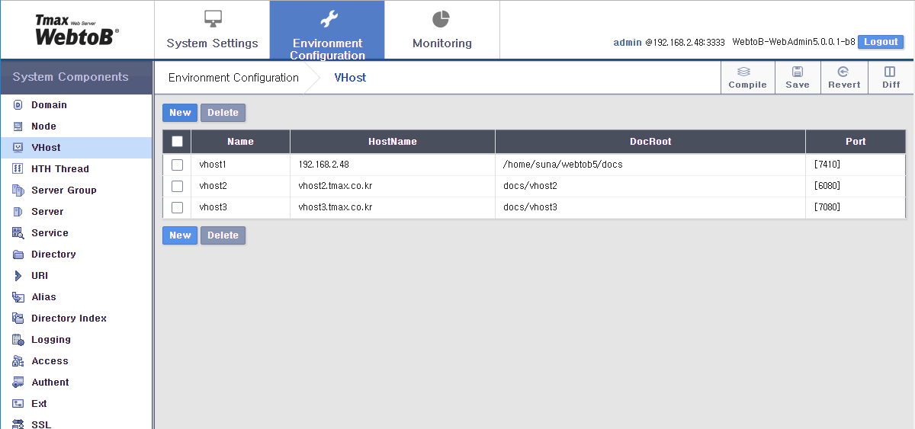This screenshot has width=915, height=429.
Task: Click DocRoot docs/vhost3 cell
Action: 650,207
